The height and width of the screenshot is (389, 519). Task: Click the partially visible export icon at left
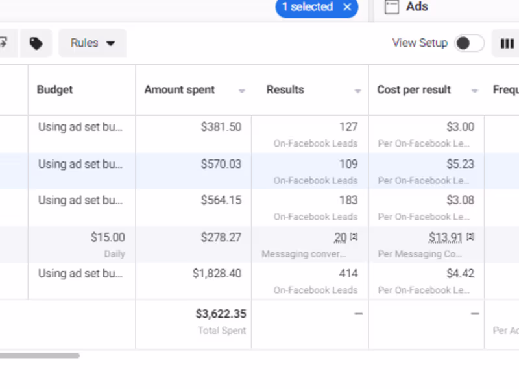point(4,43)
